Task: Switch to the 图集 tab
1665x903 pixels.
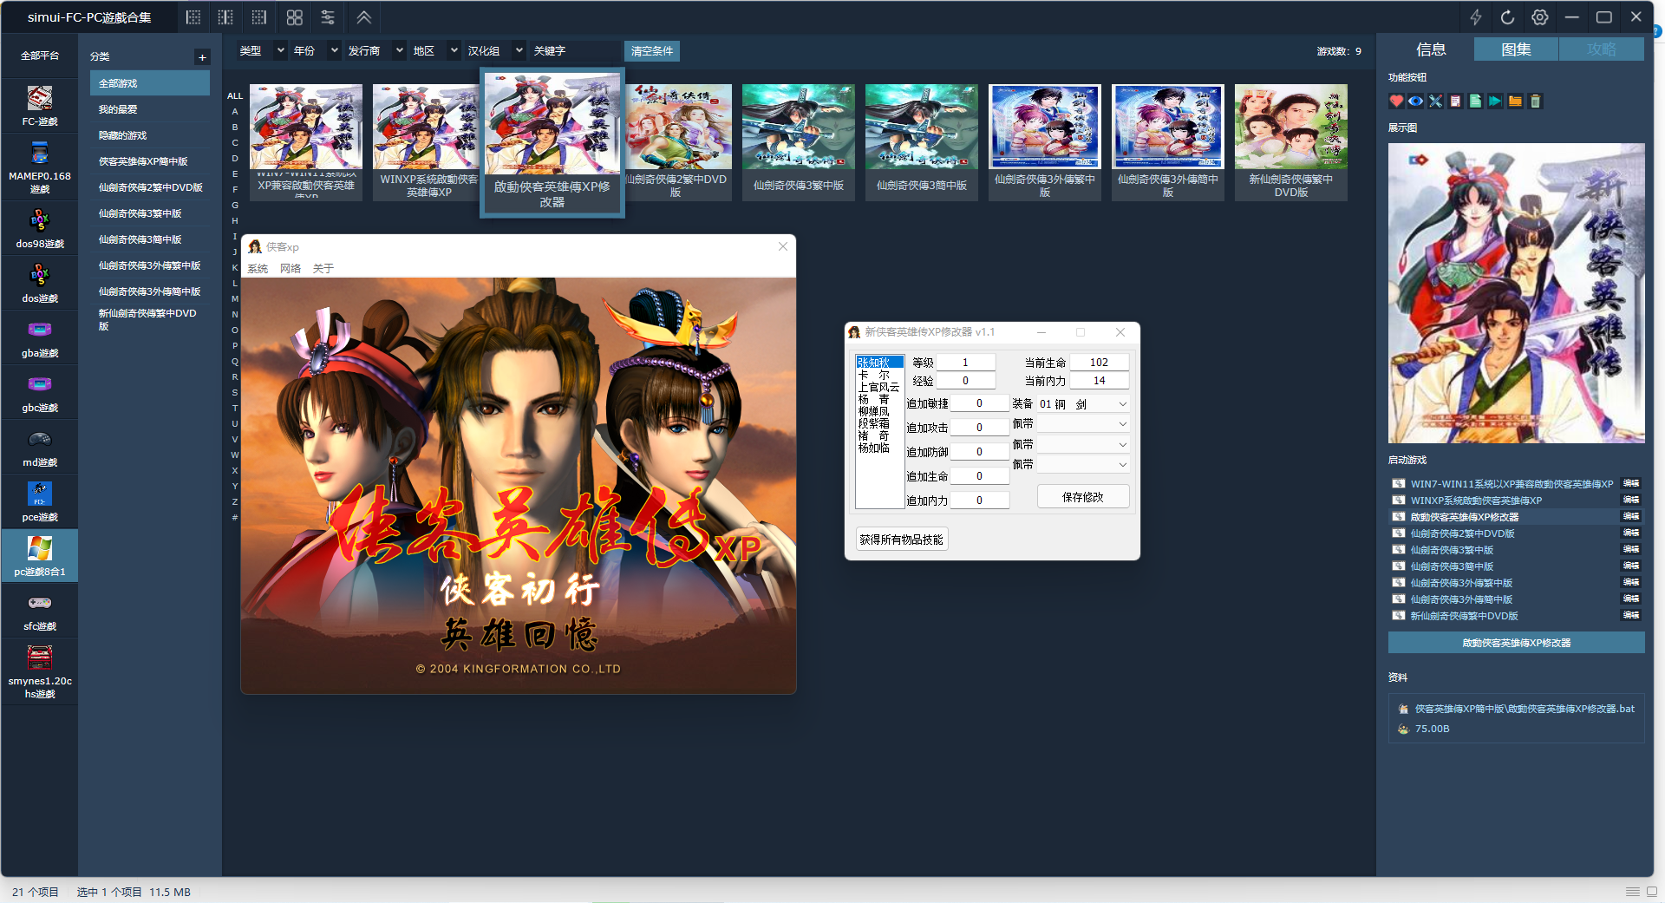Action: click(1515, 49)
